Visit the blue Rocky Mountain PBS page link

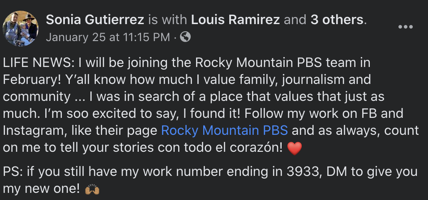[224, 131]
